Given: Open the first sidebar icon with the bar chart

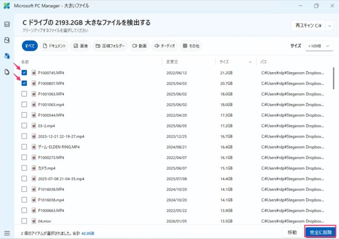Looking at the screenshot, I should (x=7, y=24).
